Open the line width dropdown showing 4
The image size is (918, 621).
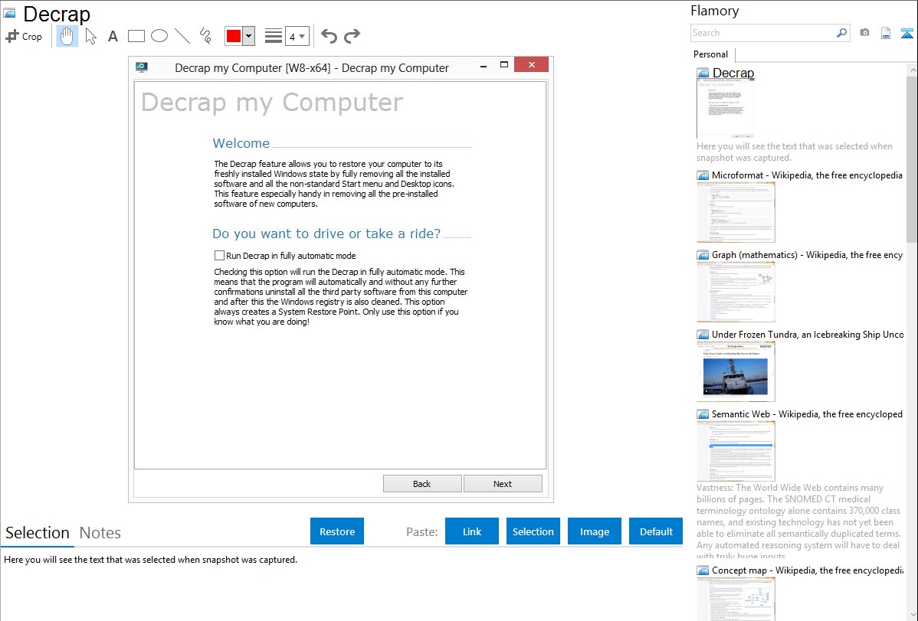tap(297, 36)
